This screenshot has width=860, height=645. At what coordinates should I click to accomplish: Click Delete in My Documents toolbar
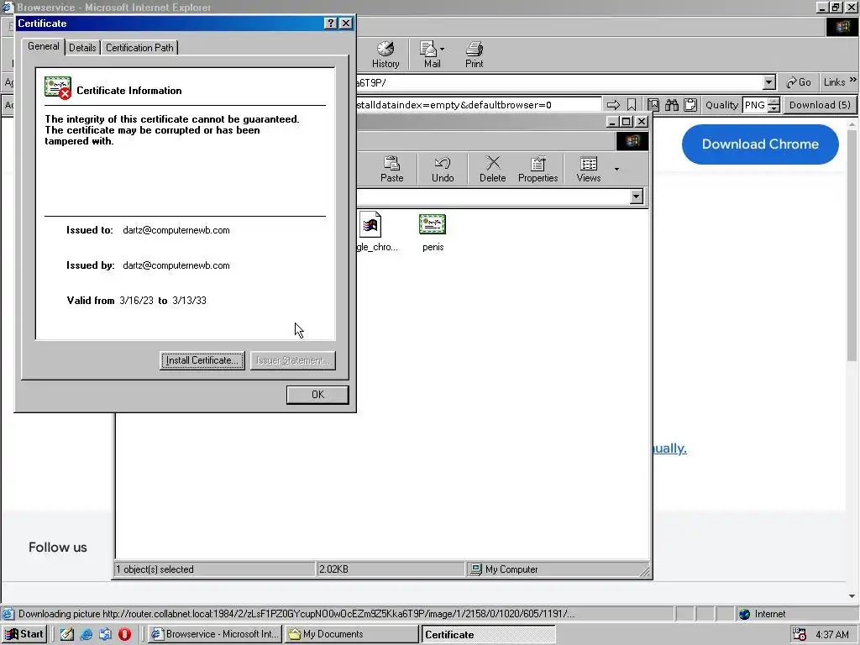pyautogui.click(x=492, y=169)
